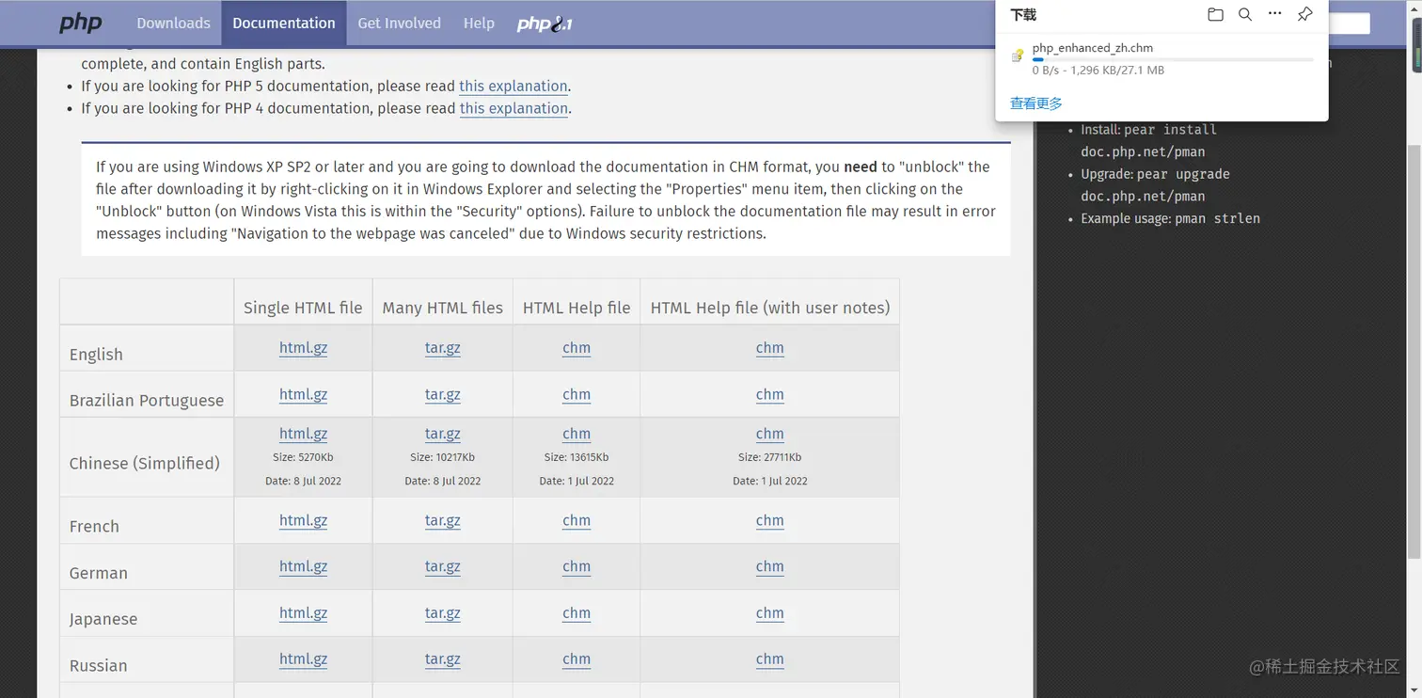Open the Help menu item

pyautogui.click(x=479, y=23)
